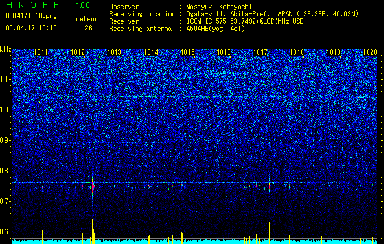
Task: Click the HROFFT program title
Action: pyautogui.click(x=38, y=5)
